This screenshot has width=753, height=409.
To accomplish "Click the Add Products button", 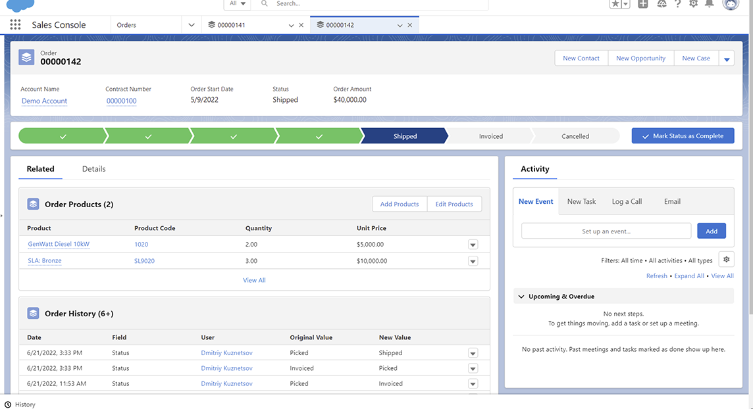I will (399, 204).
